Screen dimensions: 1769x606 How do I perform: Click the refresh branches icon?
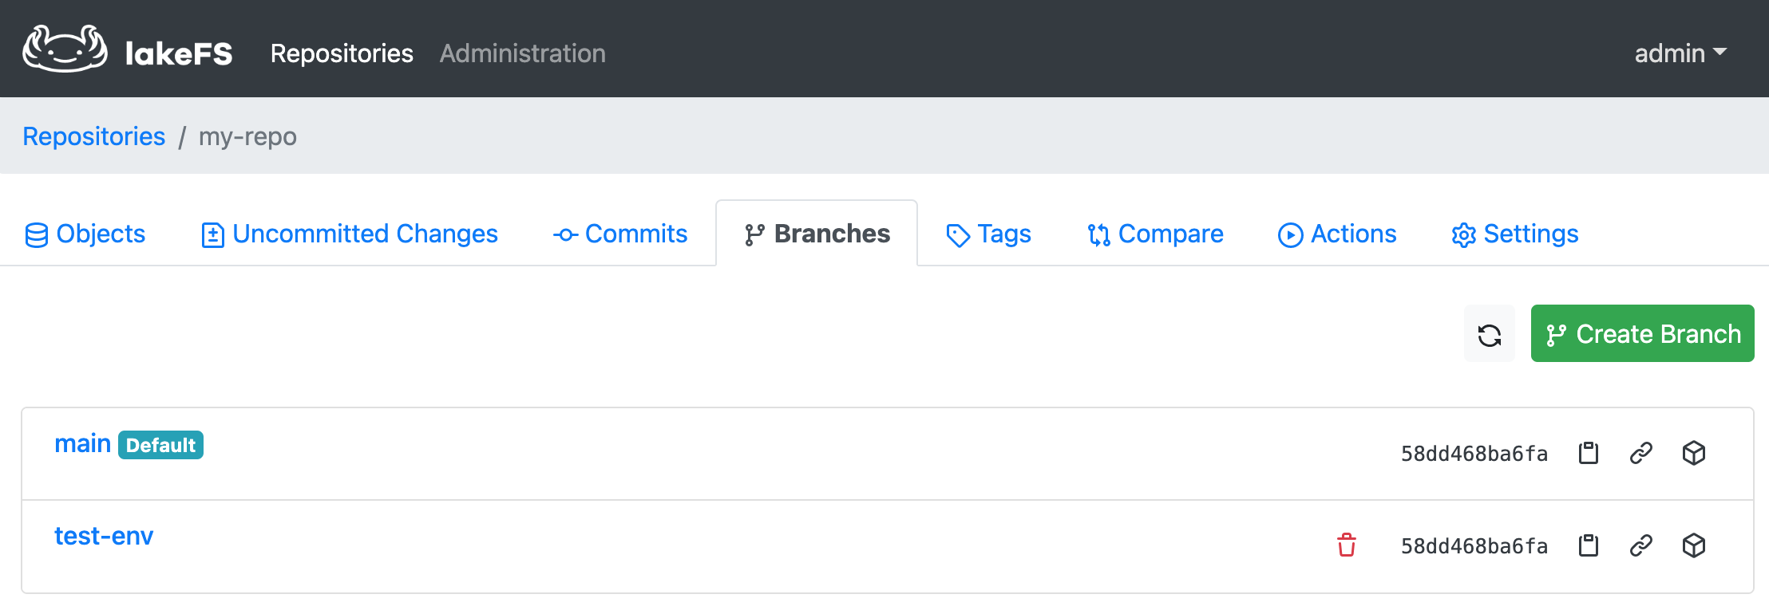click(1489, 334)
